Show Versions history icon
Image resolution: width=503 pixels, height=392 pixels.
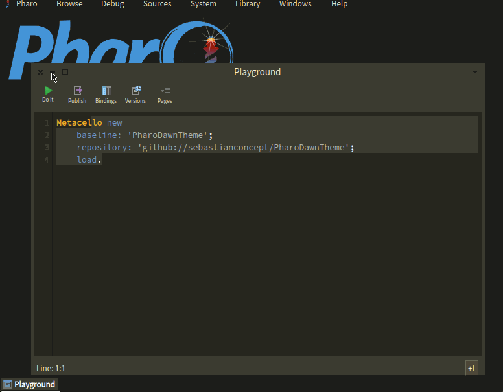pyautogui.click(x=135, y=95)
